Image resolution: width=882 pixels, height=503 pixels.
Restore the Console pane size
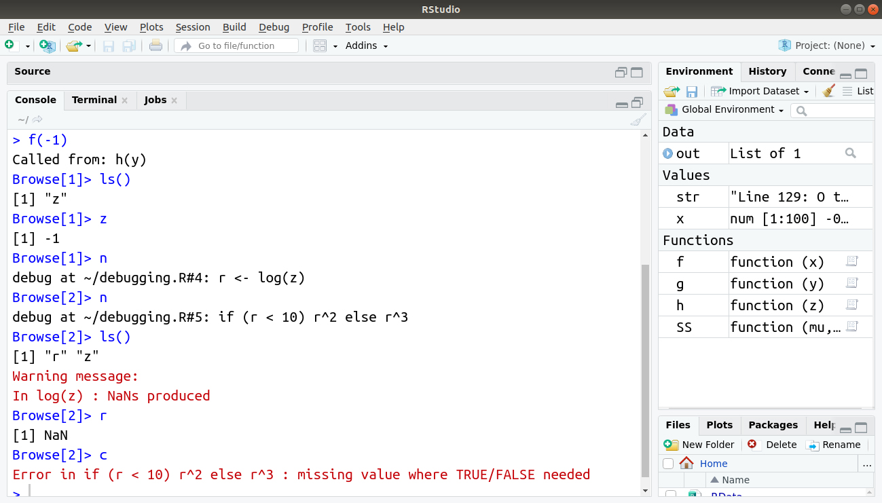[637, 103]
